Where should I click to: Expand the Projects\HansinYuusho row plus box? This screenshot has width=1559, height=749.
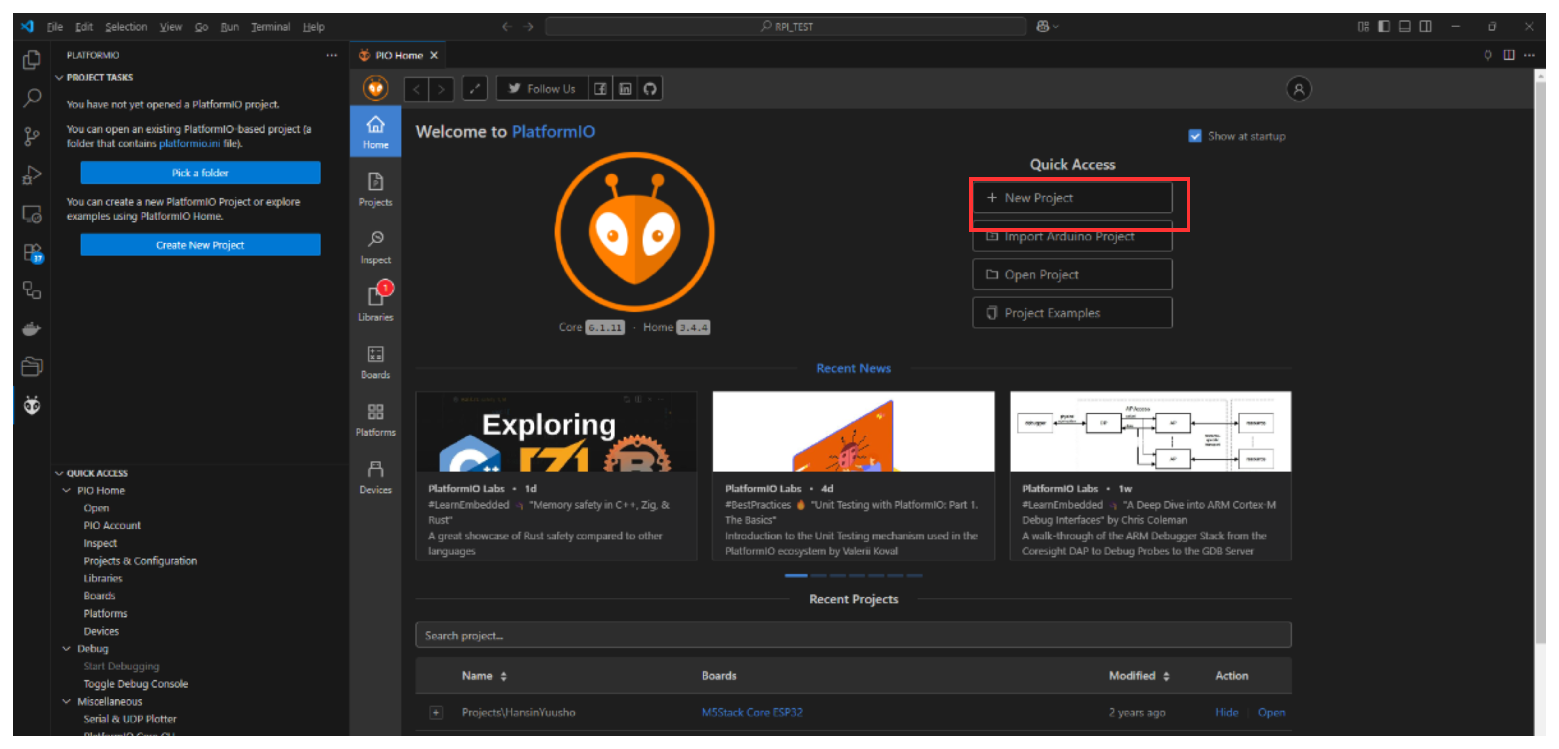tap(436, 713)
